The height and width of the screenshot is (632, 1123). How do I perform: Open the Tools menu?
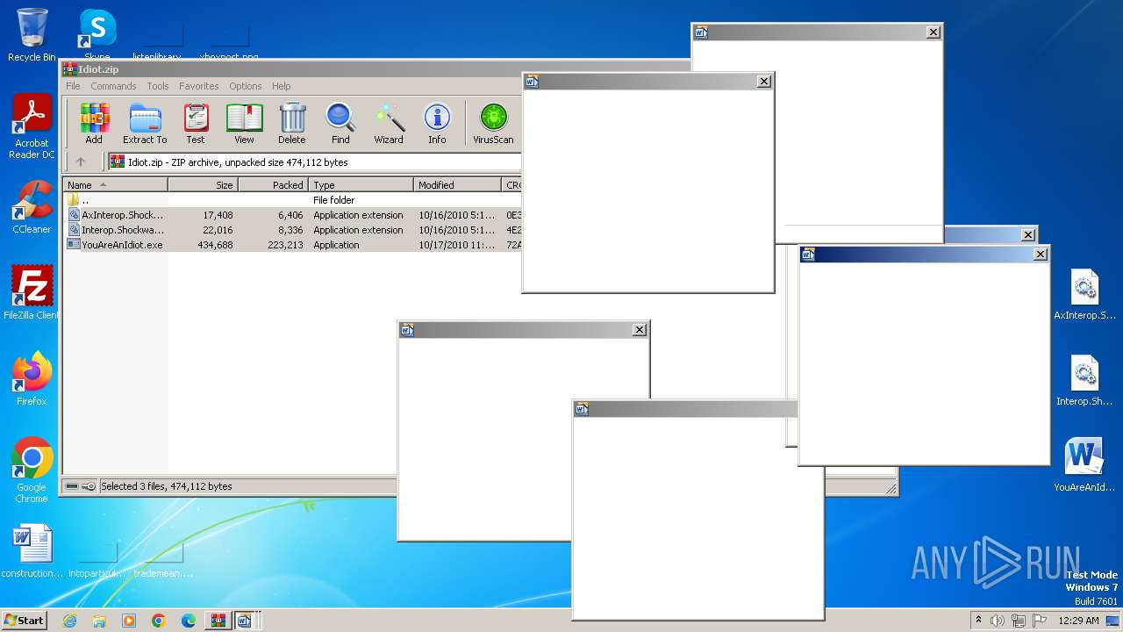(158, 86)
